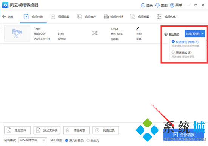Click the document icon in 添加文件
The width and height of the screenshot is (208, 146).
click(x=9, y=130)
